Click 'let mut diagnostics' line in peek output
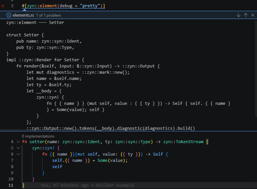This screenshot has width=257, height=189. click(x=78, y=72)
